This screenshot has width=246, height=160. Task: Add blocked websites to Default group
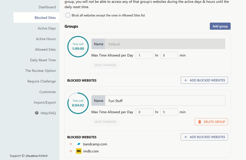tap(204, 80)
